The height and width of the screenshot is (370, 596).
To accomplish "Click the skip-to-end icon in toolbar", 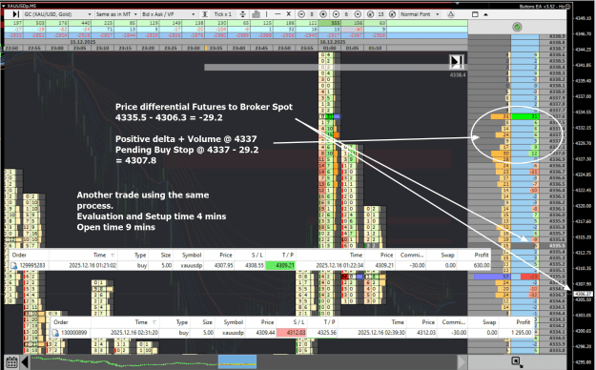I will 15,14.
